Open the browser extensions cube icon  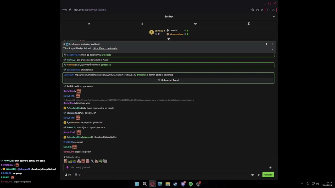point(269,10)
